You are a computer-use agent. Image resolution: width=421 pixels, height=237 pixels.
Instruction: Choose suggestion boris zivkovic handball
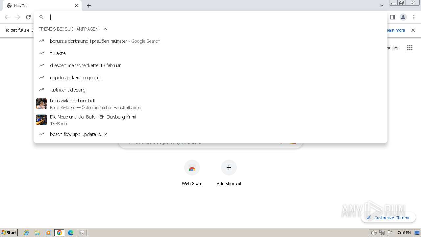click(210, 104)
